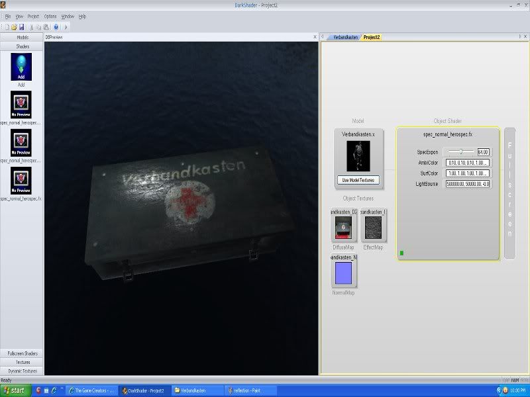Open the Window menu

click(x=68, y=16)
